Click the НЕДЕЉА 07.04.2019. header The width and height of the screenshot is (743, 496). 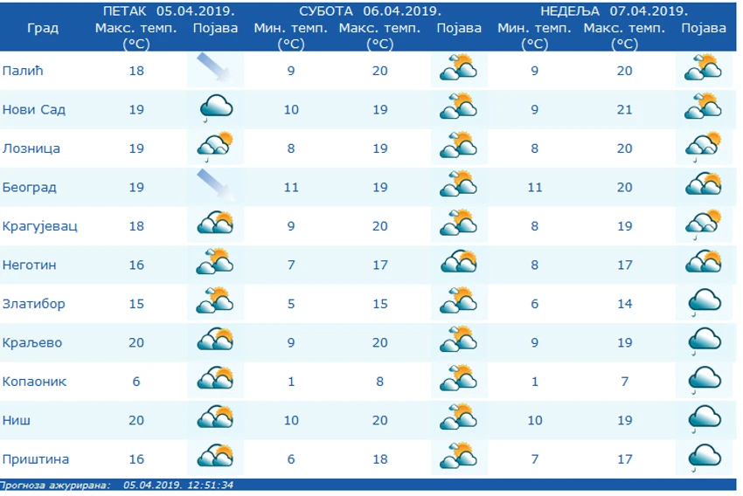pos(615,10)
